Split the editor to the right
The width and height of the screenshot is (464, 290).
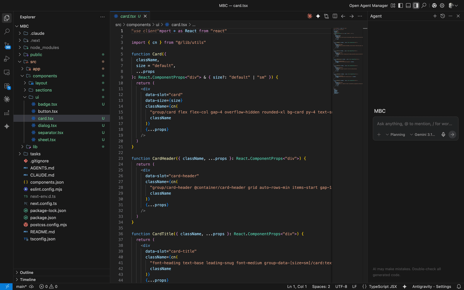point(335,16)
